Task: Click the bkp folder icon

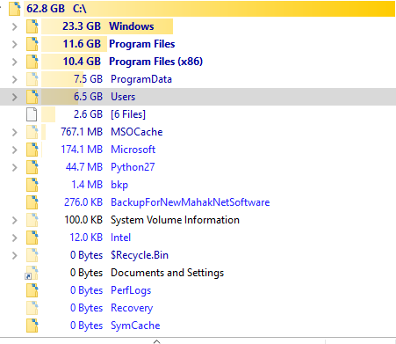Action: pyautogui.click(x=32, y=185)
